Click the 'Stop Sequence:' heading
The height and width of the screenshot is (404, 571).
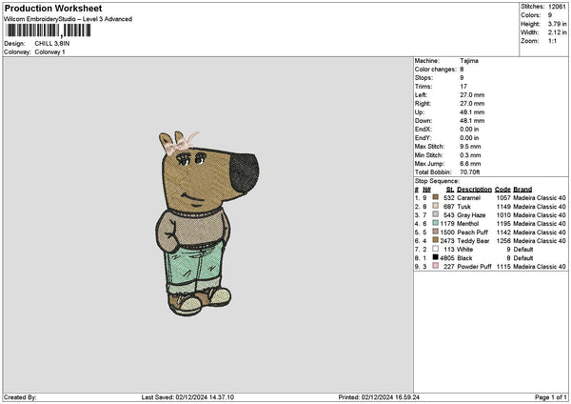[x=437, y=181]
